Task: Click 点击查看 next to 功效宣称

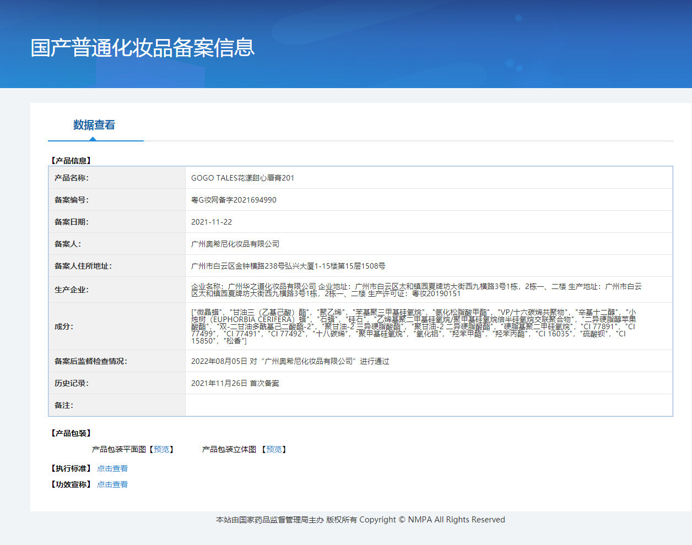Action: point(112,484)
